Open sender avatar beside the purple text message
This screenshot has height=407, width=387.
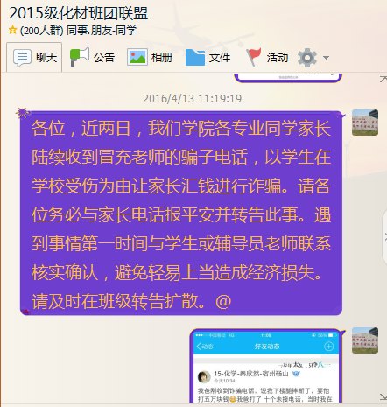click(x=365, y=123)
